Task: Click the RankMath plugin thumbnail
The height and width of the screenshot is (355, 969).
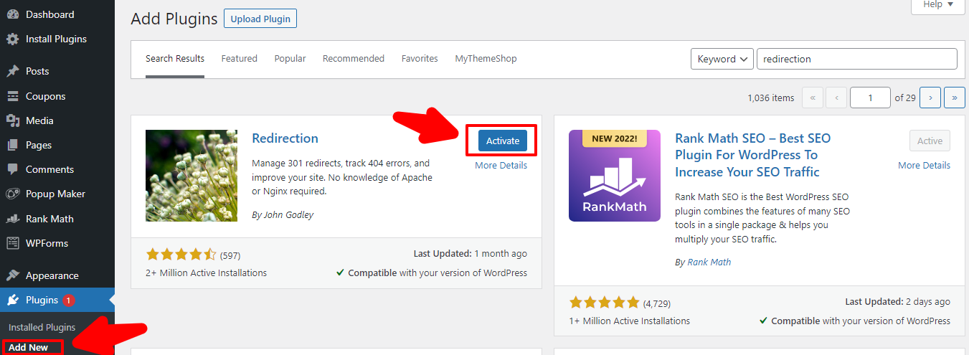Action: 615,176
